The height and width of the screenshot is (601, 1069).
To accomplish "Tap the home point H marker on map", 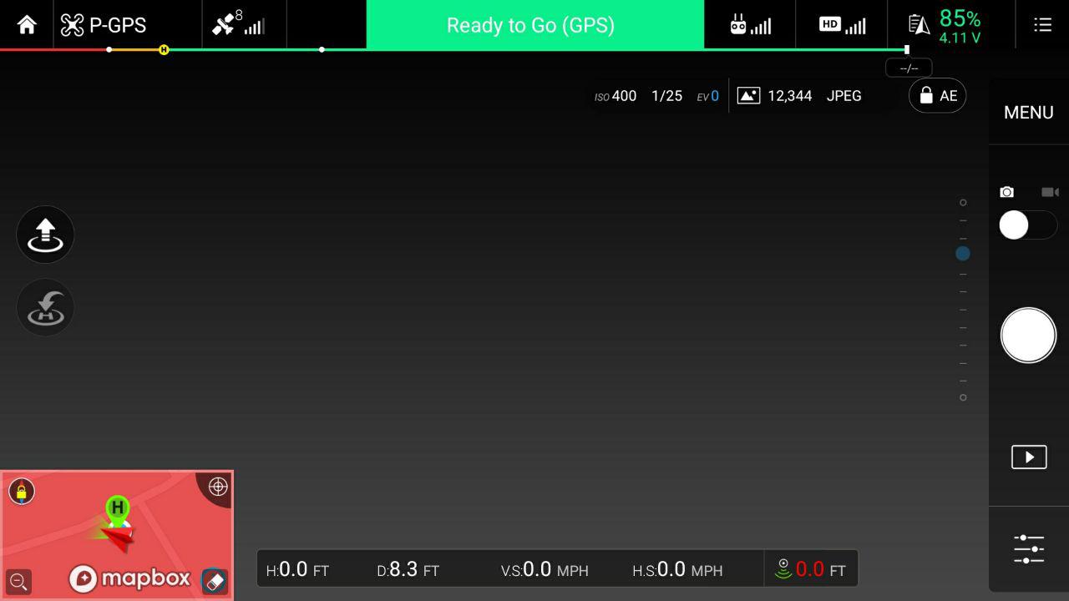I will (118, 509).
